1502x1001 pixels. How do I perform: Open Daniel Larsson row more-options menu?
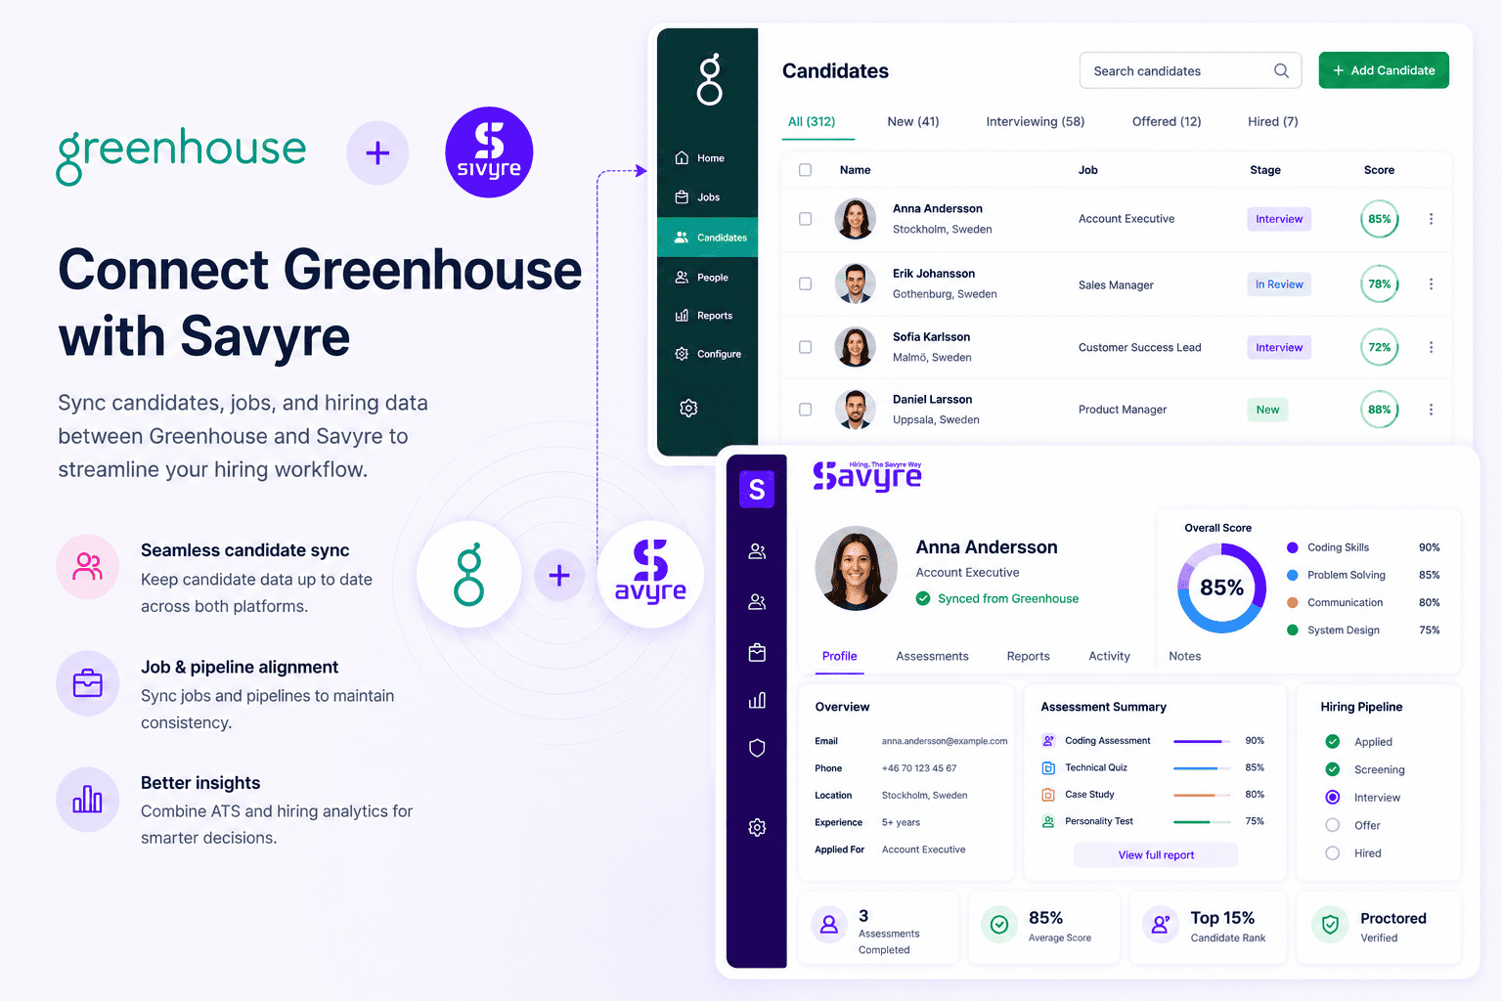[x=1431, y=410]
